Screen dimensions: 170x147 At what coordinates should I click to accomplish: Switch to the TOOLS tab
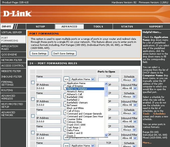tap(98, 26)
